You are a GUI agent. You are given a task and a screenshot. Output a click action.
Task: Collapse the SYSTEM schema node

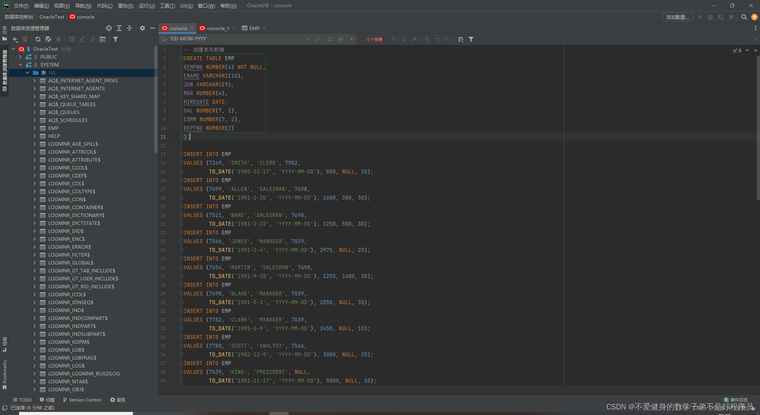[21, 65]
